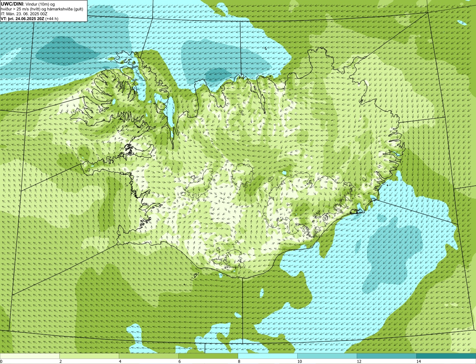This screenshot has height=364, width=476.
Task: Click the color bar label '12'
Action: point(359,361)
